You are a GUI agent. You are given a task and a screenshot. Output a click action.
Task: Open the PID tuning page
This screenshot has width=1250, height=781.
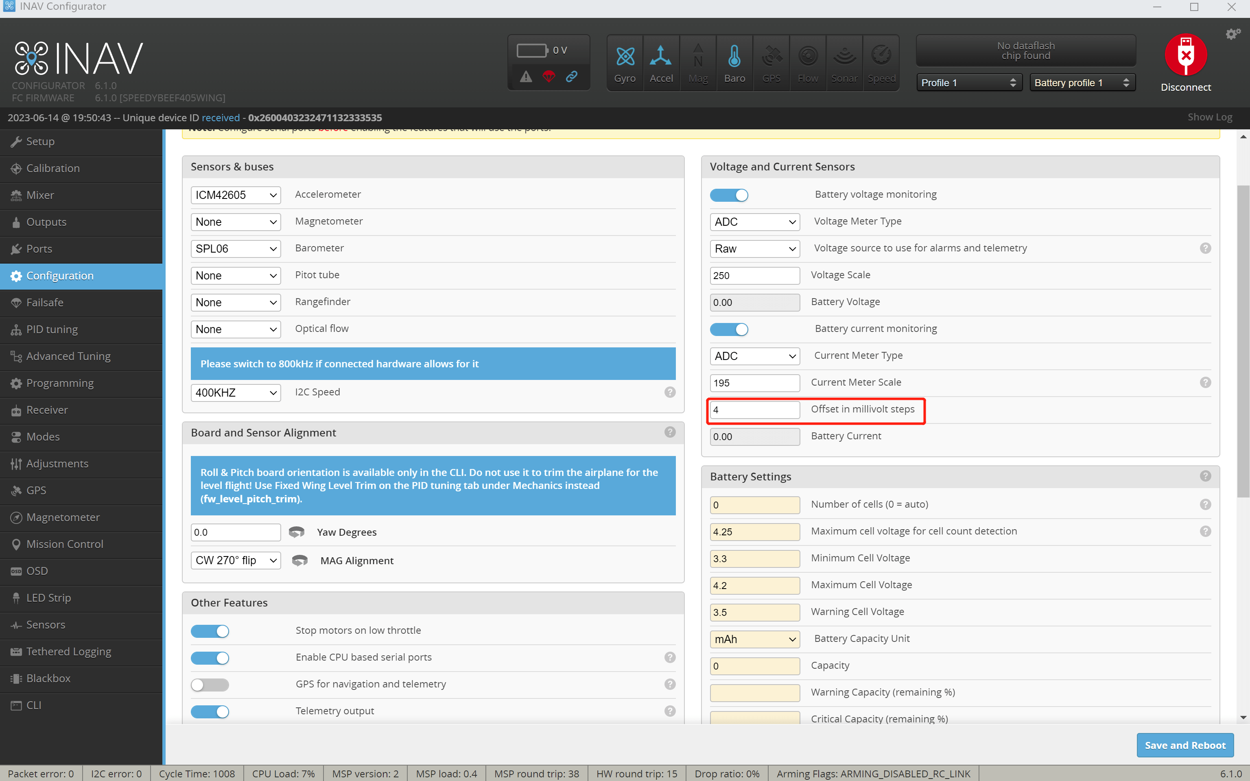[52, 329]
